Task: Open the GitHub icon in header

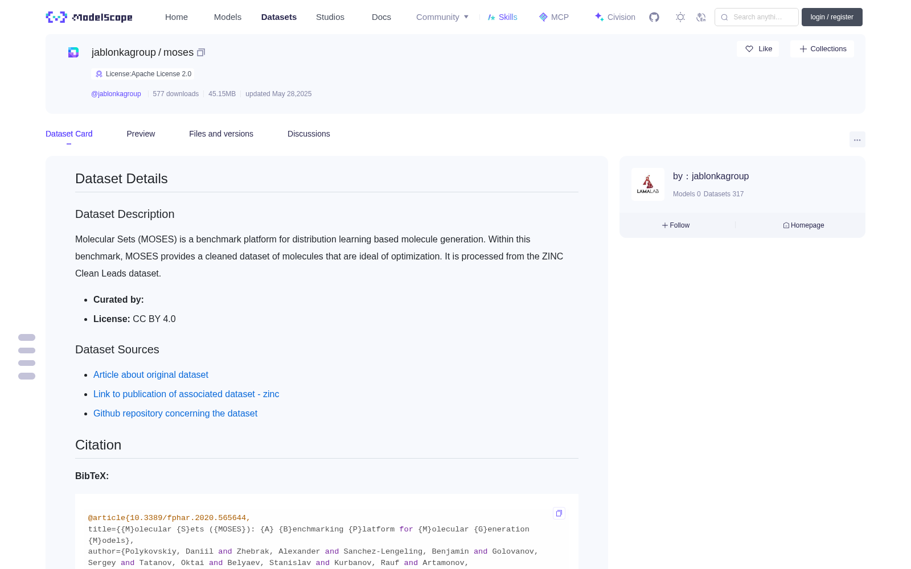Action: (x=654, y=17)
